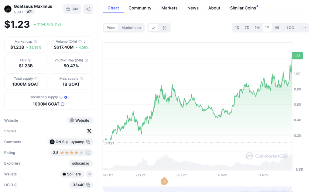Copy UCID 33440 icon

(x=88, y=185)
